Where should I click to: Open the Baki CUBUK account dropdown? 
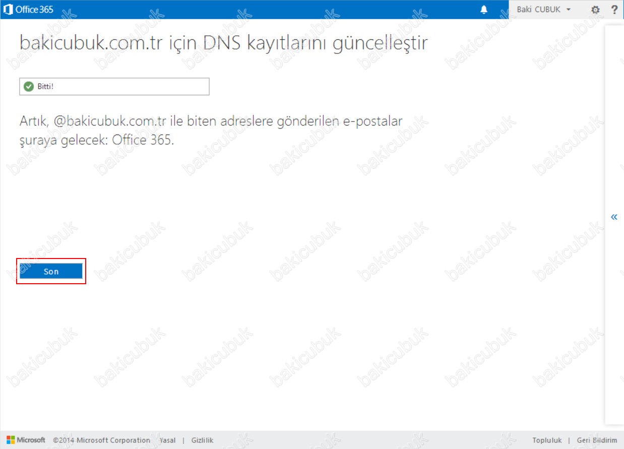point(544,10)
